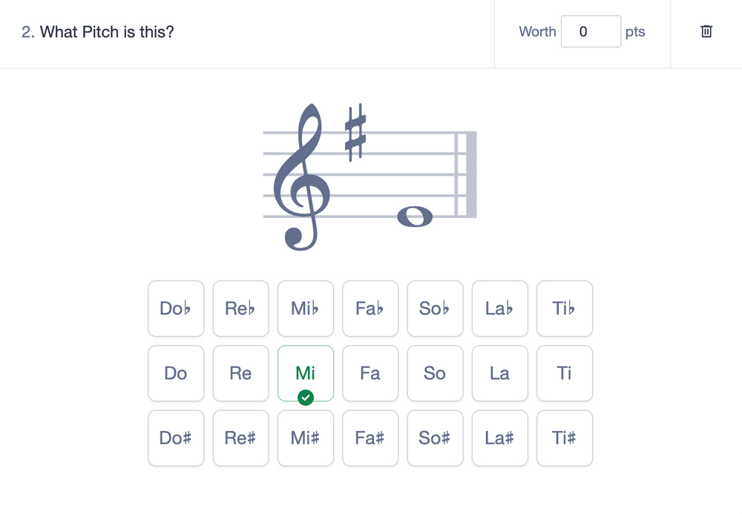Viewport: 742px width, 514px height.
Task: Click the points value input field
Action: pos(591,31)
